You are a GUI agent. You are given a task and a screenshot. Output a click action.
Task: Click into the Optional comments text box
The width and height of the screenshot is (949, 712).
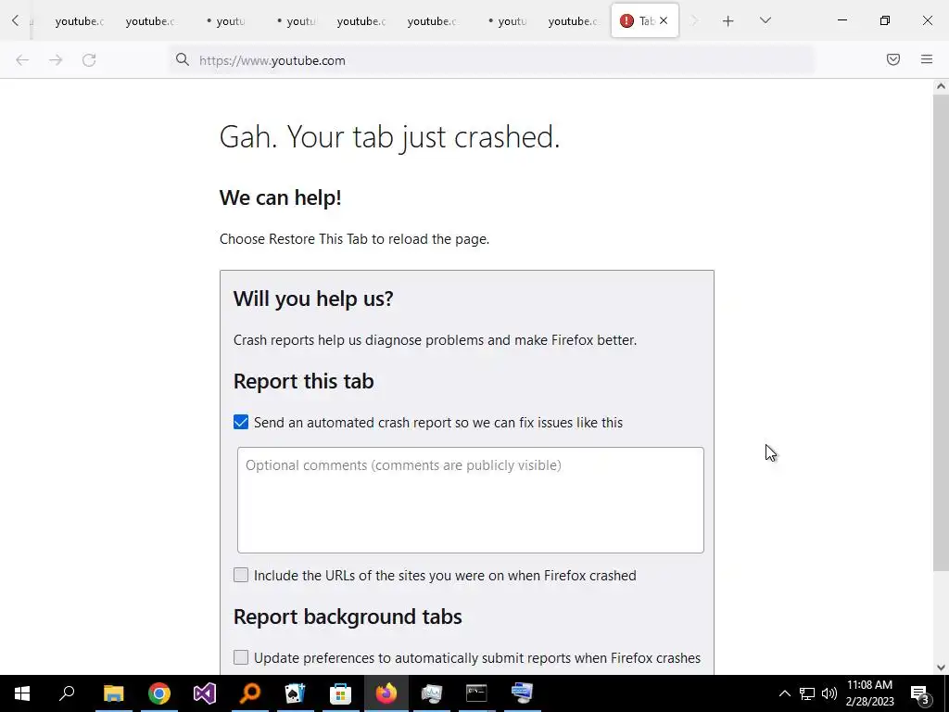click(470, 500)
